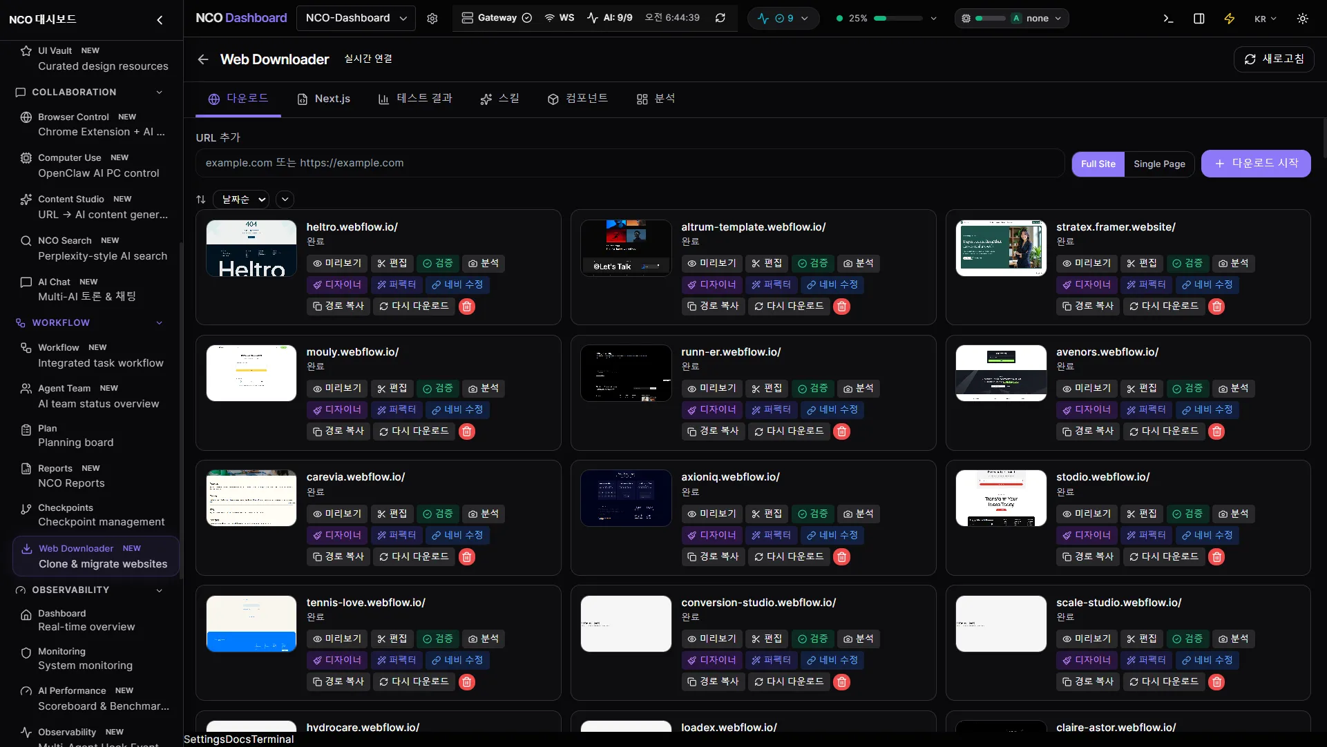Collapse the NCO 대시보드 sidebar with the chevron

coord(160,20)
